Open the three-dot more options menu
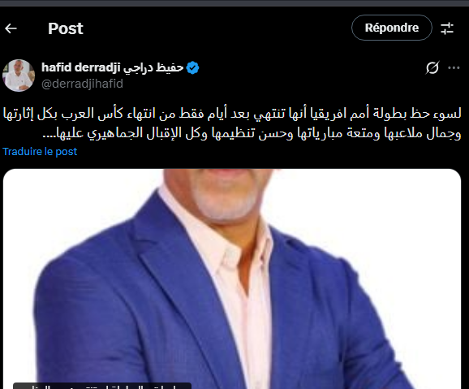Viewport: 469px width, 389px height. (x=454, y=68)
